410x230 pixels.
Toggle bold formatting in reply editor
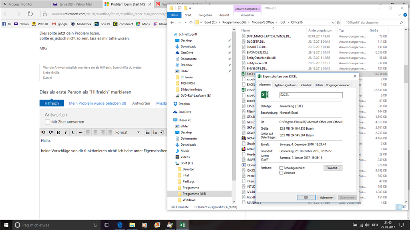pos(58,133)
